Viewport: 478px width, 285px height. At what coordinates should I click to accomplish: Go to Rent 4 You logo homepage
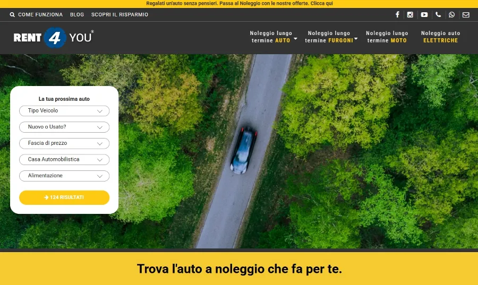pyautogui.click(x=54, y=38)
